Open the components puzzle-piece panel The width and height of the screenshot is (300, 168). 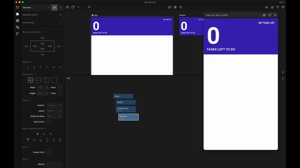(17, 14)
